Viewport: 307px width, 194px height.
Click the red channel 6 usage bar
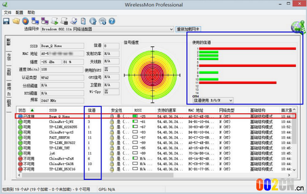[x=247, y=66]
